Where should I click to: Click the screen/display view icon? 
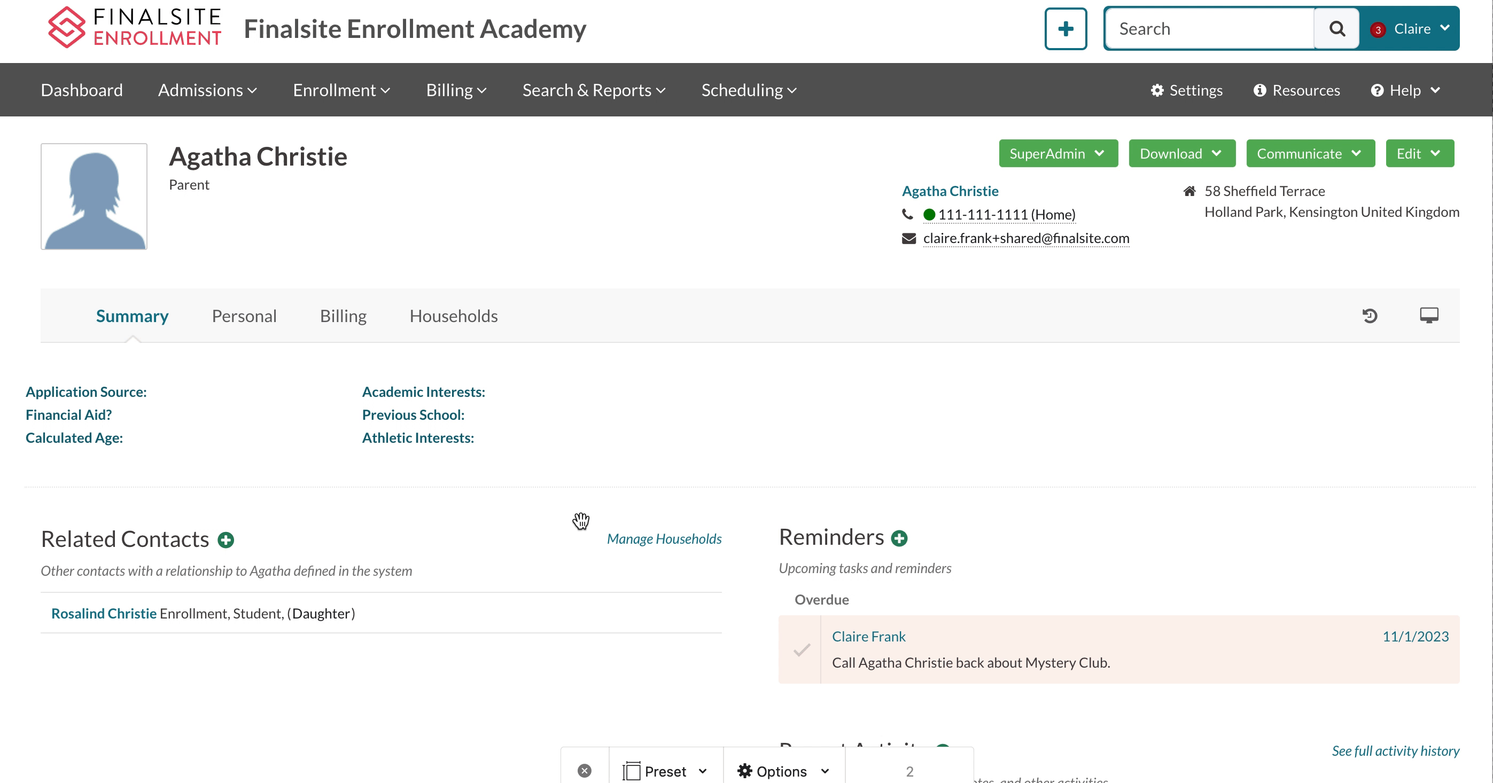coord(1429,316)
